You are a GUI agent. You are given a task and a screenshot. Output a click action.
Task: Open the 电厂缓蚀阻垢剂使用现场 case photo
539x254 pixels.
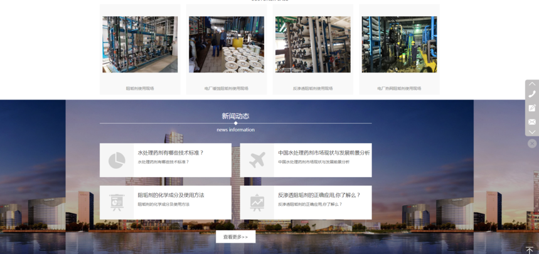coord(226,44)
